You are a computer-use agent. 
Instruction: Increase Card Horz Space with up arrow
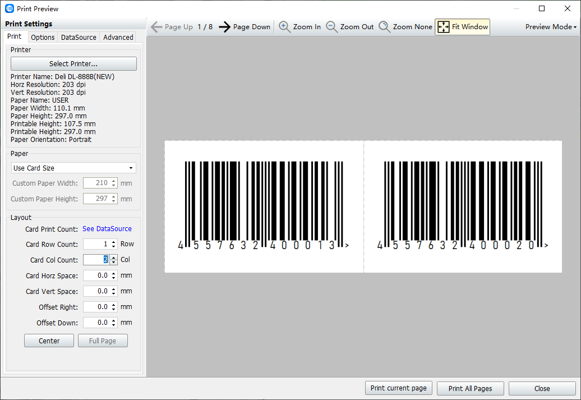[x=114, y=273]
